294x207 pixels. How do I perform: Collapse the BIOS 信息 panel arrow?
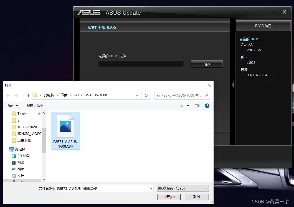[233, 85]
